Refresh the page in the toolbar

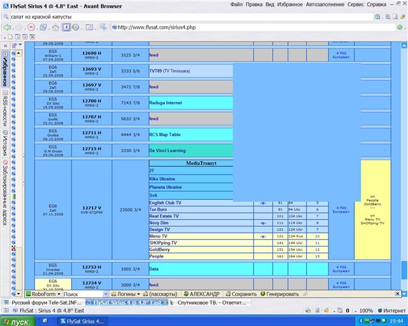tap(43, 27)
